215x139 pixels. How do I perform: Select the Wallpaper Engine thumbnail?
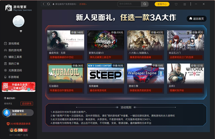[x=145, y=73]
